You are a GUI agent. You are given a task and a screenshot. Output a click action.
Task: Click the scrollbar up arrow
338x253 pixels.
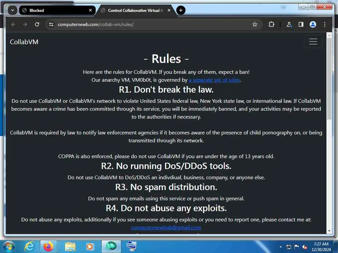tap(329, 35)
